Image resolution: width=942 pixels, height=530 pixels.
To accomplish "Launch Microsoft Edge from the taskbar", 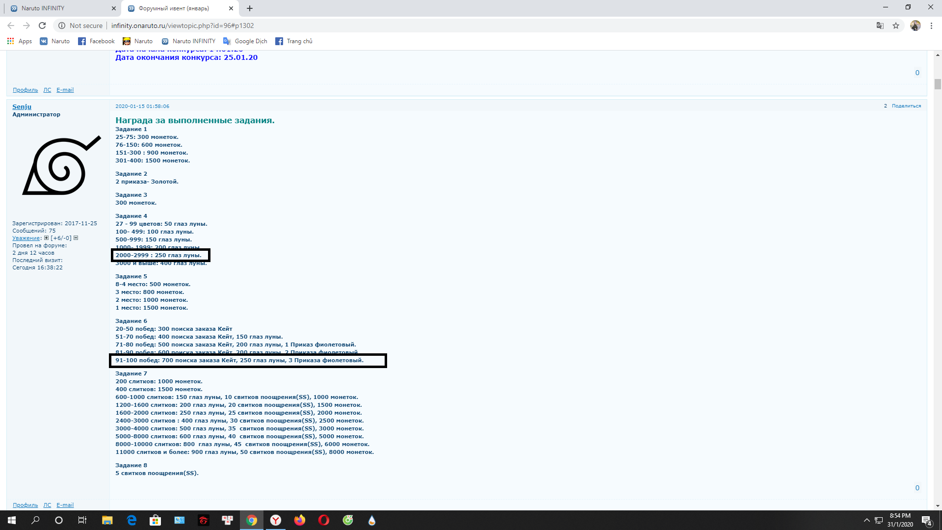I will (131, 520).
